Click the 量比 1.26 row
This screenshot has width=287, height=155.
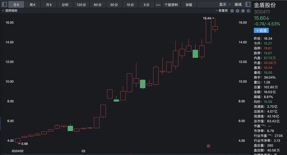pyautogui.click(x=262, y=82)
